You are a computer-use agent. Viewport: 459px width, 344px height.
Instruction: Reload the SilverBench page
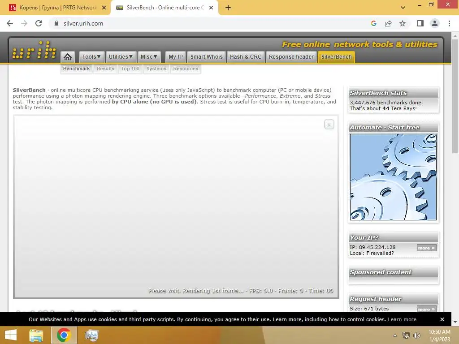pyautogui.click(x=39, y=23)
